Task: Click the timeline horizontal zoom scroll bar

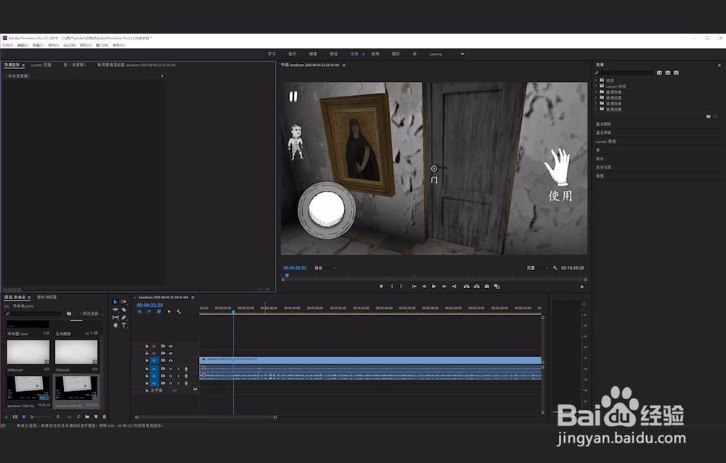Action: tap(205, 417)
